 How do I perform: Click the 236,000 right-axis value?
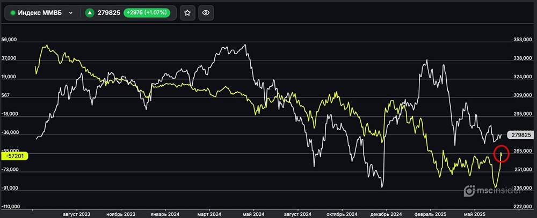click(523, 189)
